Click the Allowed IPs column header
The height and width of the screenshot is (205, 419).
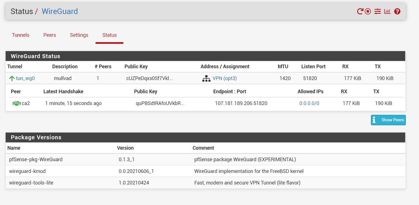pyautogui.click(x=311, y=92)
